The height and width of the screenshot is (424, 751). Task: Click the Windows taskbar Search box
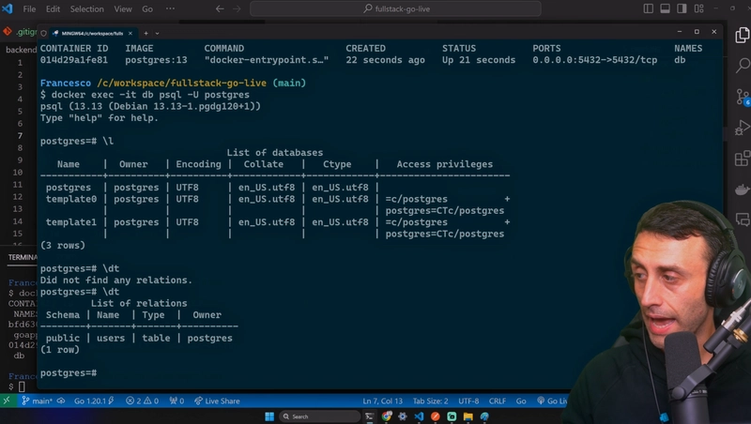pyautogui.click(x=319, y=416)
